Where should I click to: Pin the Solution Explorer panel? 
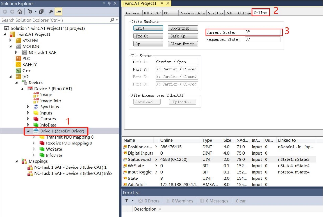(x=110, y=3)
